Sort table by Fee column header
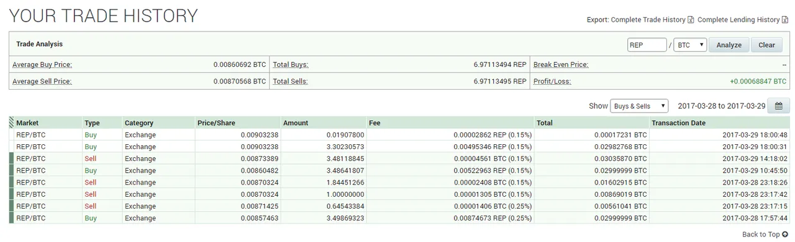Image resolution: width=795 pixels, height=242 pixels. 375,123
